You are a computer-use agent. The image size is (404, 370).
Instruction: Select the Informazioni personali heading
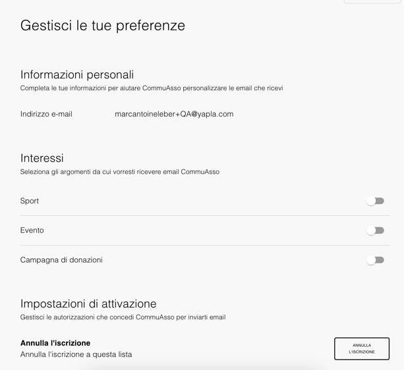77,74
